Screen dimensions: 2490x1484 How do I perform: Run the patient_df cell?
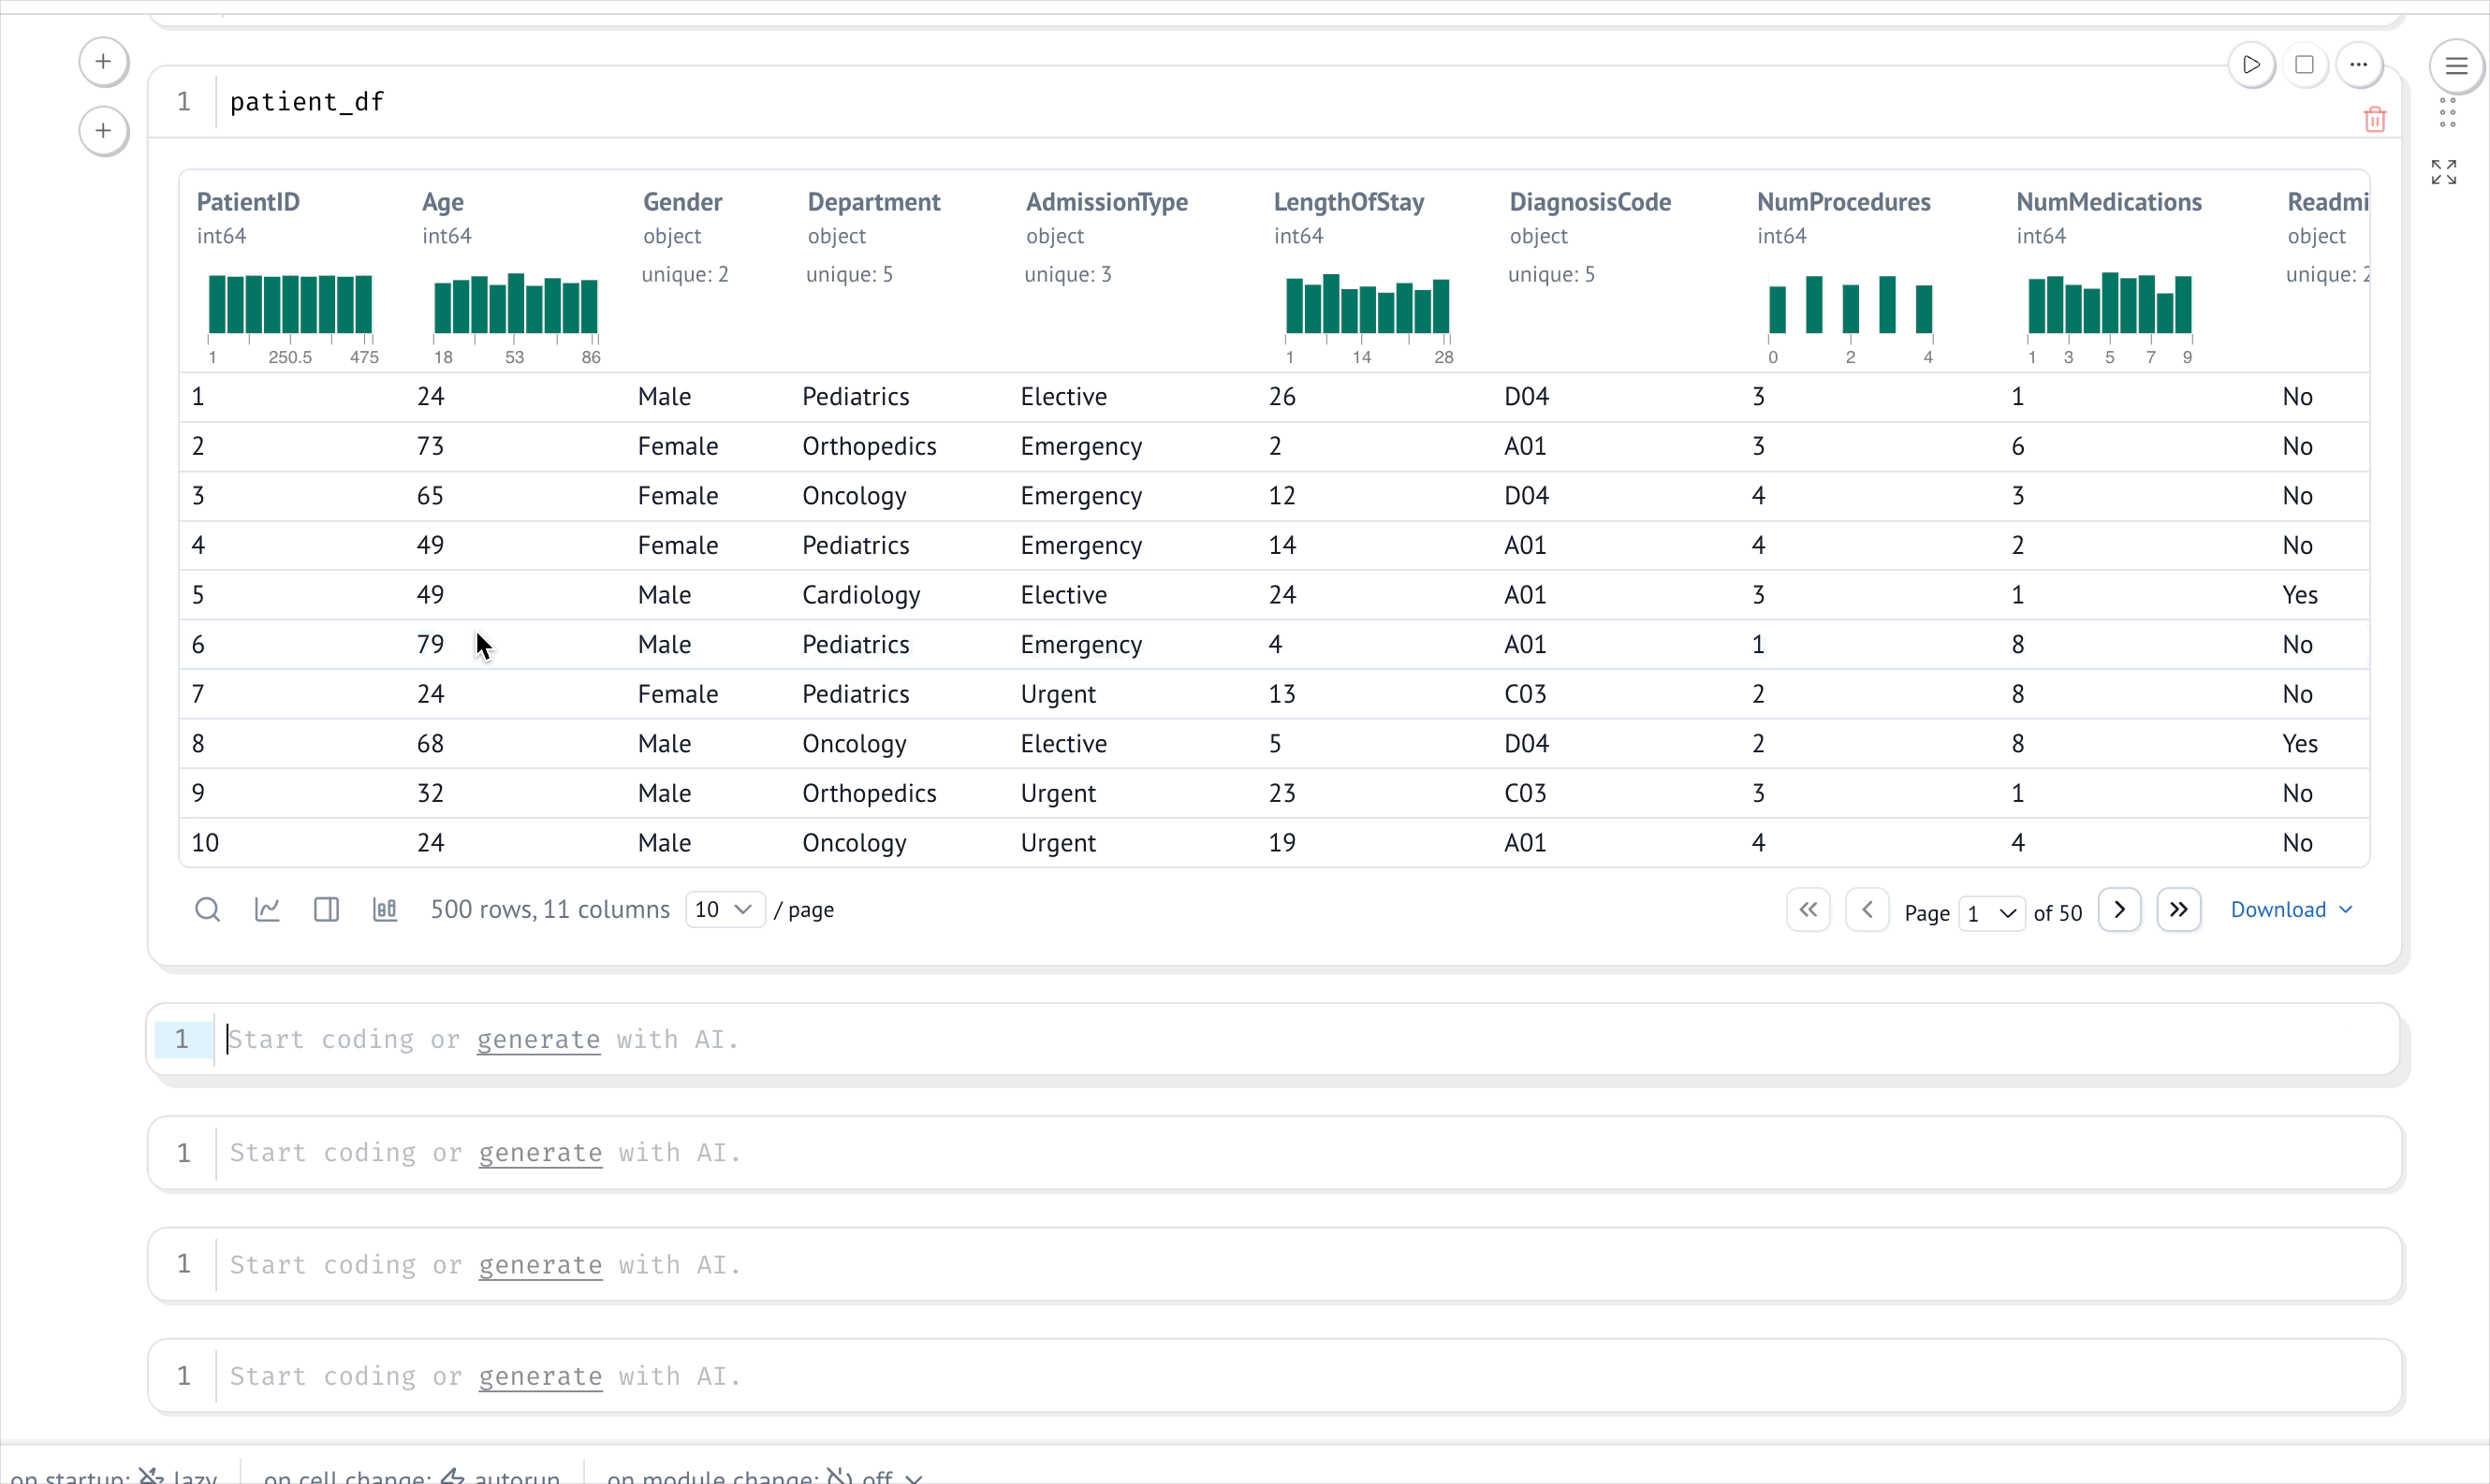(x=2251, y=66)
